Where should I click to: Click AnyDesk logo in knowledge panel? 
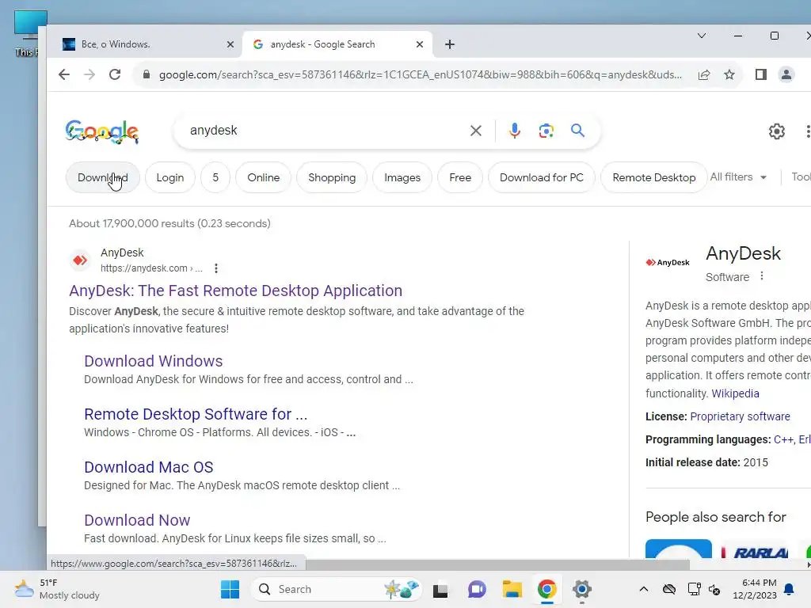tap(668, 262)
